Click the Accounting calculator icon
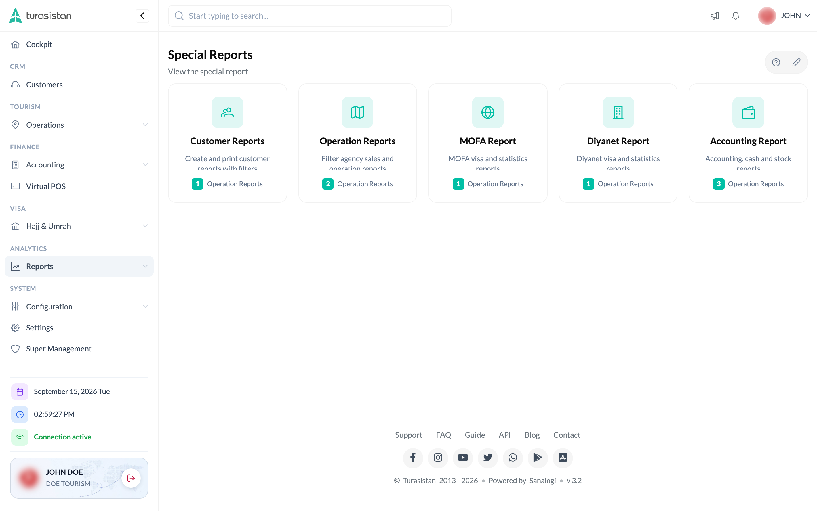The image size is (817, 511). click(15, 165)
